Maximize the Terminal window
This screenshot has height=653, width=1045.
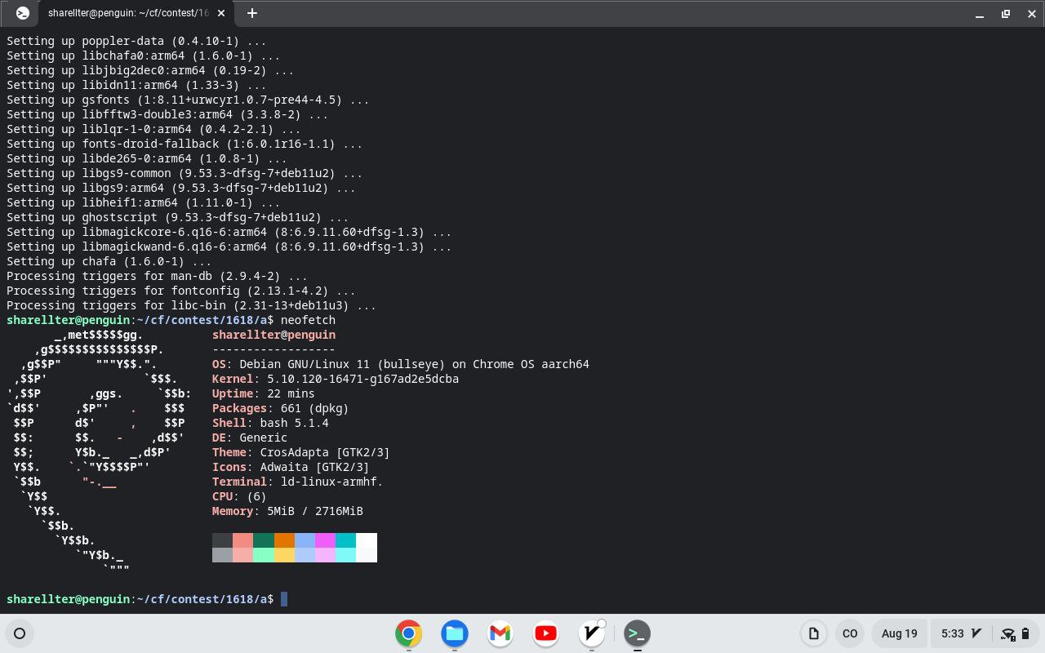pyautogui.click(x=1006, y=14)
